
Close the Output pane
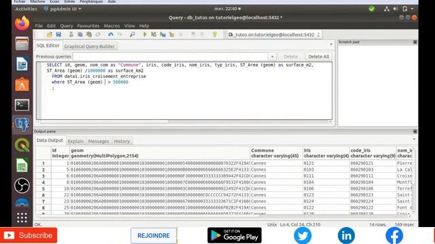point(415,131)
